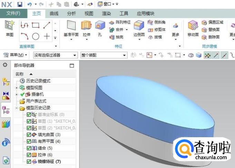
Task: Select the Profile curve sketch tool
Action: [25, 25]
